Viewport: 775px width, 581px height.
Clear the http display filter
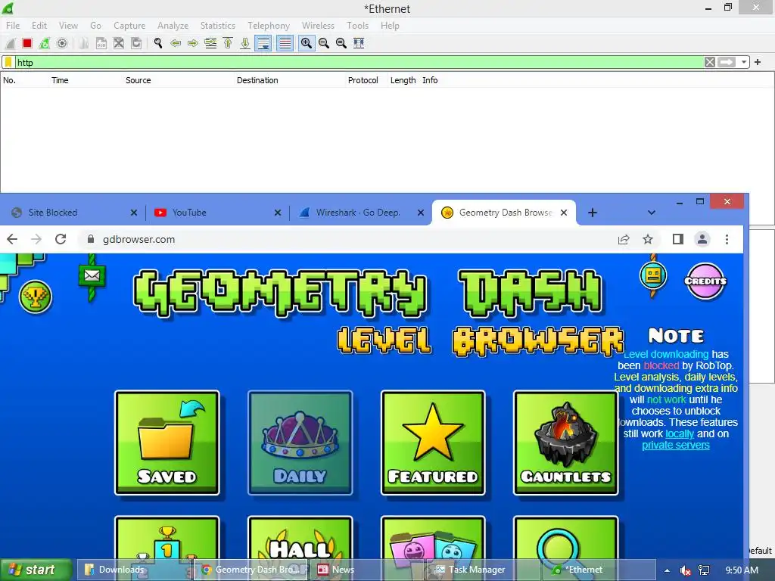710,62
